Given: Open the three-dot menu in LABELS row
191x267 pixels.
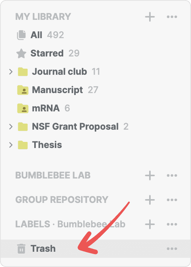Looking at the screenshot, I should (172, 224).
